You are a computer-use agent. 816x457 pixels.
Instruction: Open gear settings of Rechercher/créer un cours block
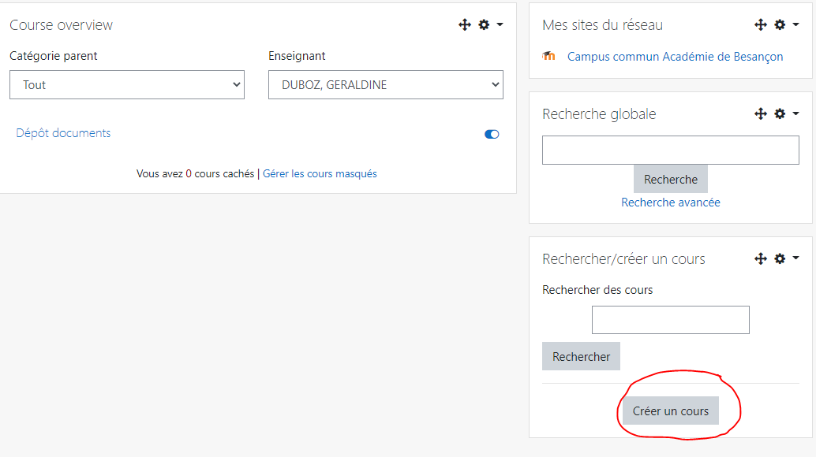(x=780, y=258)
